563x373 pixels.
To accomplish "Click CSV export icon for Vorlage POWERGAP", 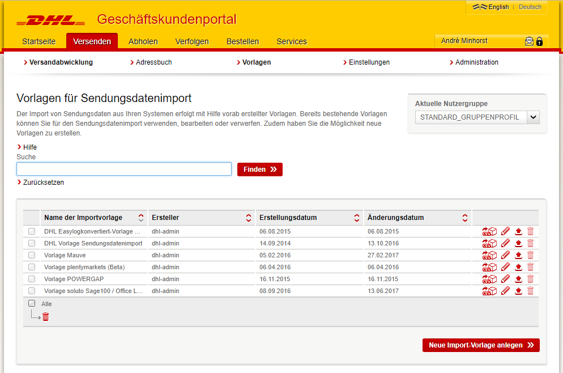I will (x=489, y=279).
